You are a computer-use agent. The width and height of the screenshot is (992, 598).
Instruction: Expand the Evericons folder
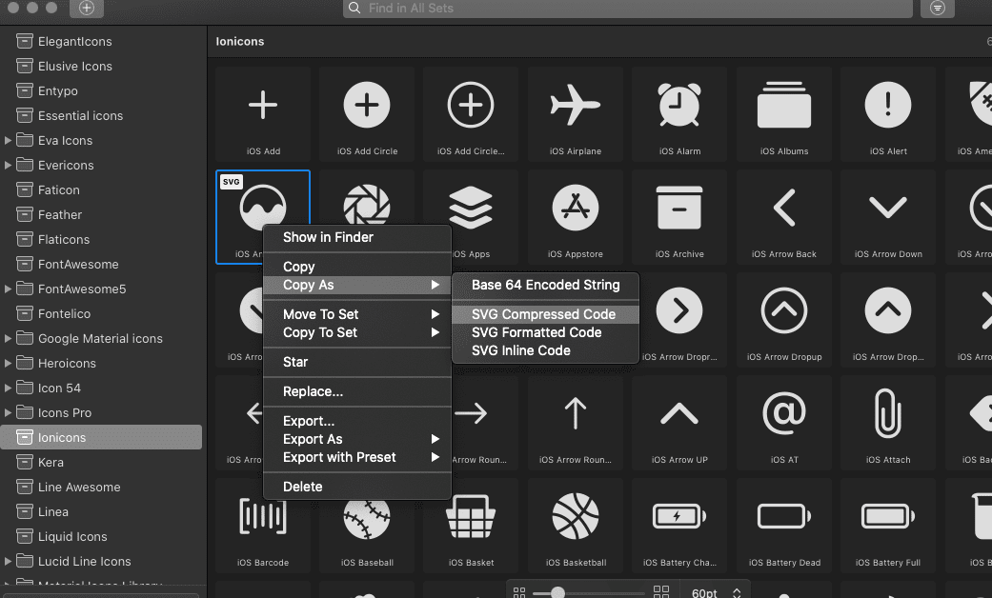coord(8,165)
